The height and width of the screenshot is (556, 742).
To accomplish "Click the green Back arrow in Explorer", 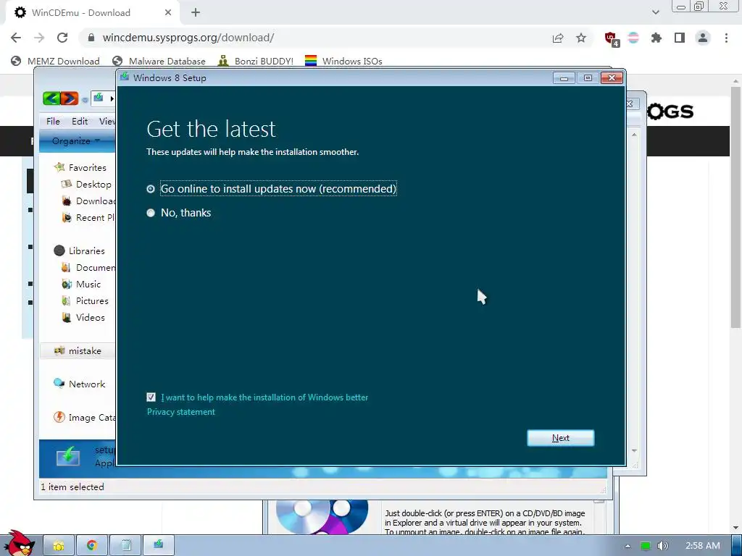I will (51, 98).
